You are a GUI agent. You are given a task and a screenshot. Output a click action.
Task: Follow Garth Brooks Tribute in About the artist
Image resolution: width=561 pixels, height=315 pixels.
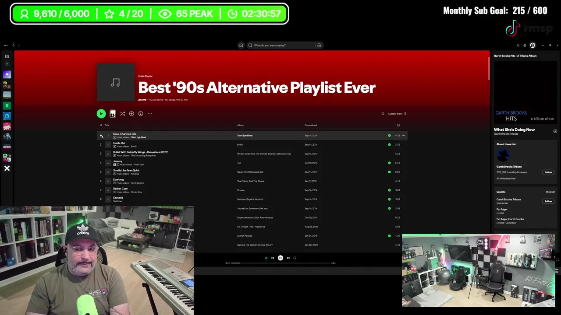[x=548, y=172]
